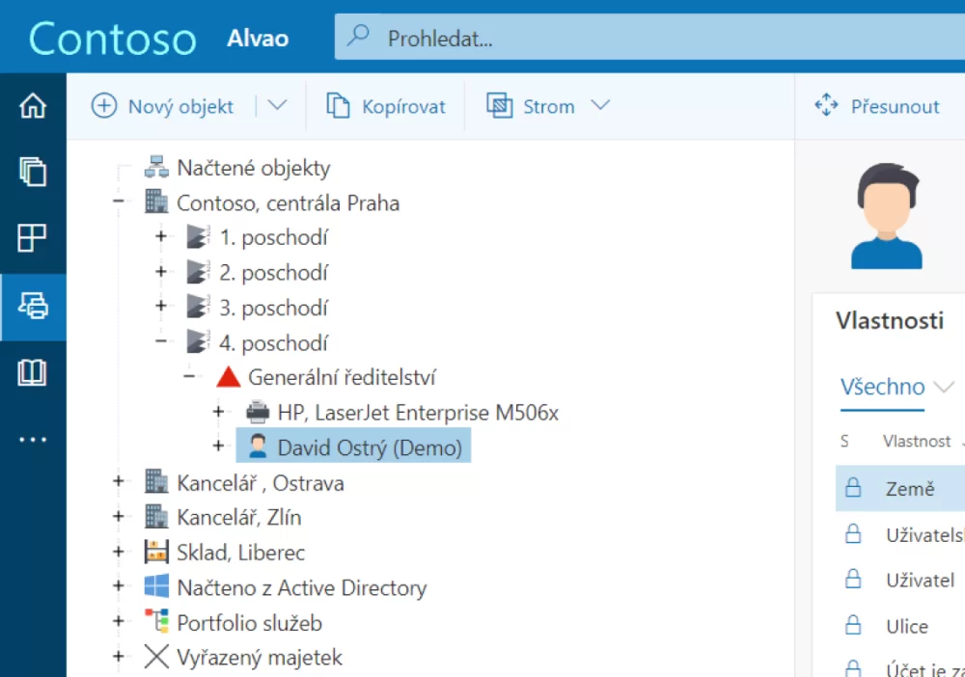Click the Přesunout toolbar button
The image size is (965, 677).
(x=877, y=106)
